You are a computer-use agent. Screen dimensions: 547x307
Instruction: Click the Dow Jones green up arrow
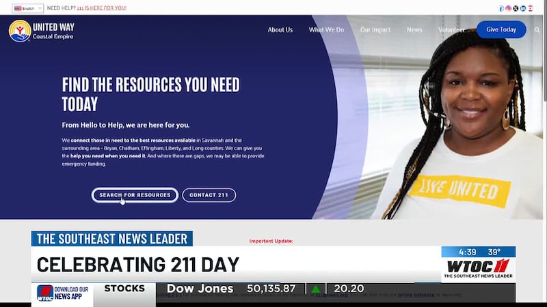click(316, 289)
